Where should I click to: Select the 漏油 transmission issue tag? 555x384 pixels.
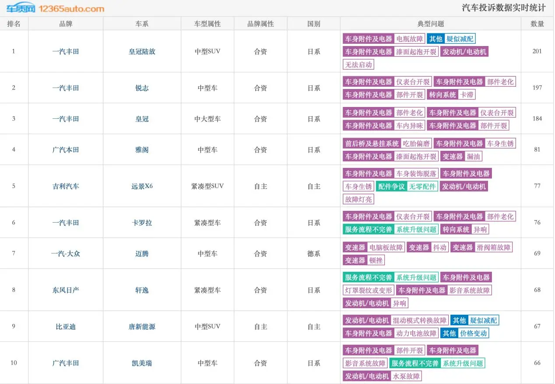tap(474, 156)
